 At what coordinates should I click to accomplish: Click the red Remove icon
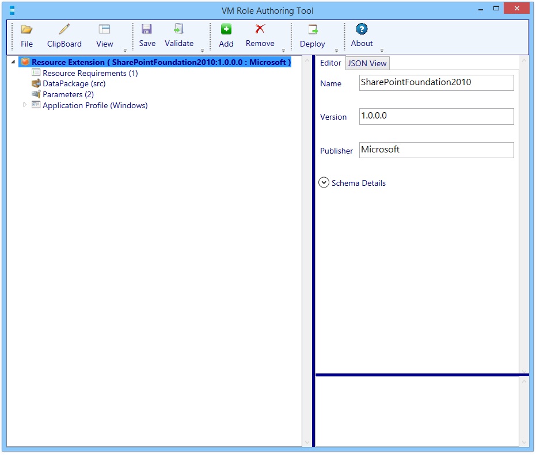[259, 35]
